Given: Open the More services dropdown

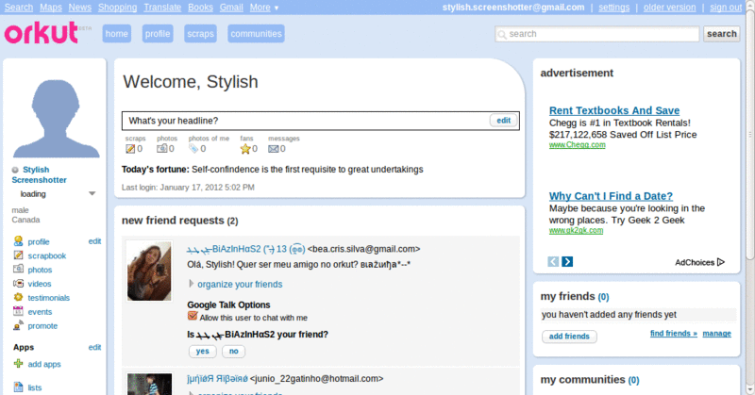Looking at the screenshot, I should pyautogui.click(x=264, y=8).
